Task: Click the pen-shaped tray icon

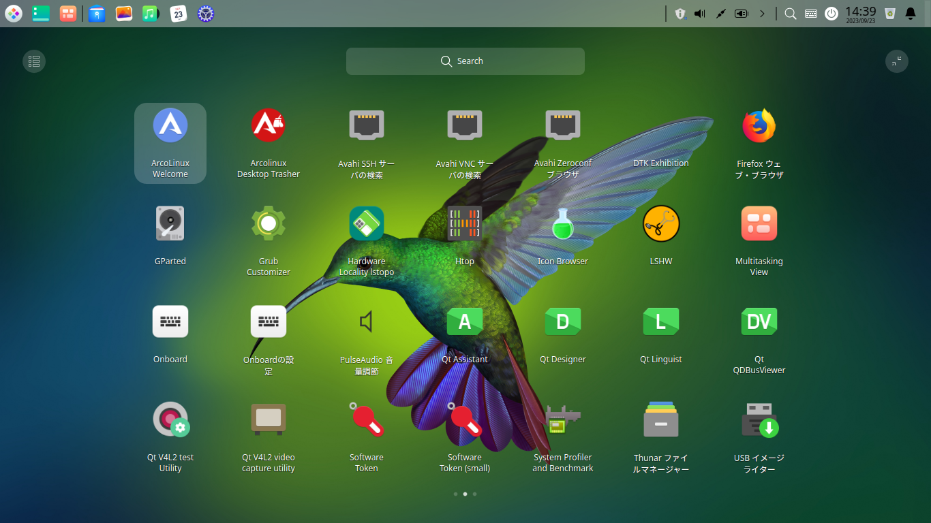Action: click(720, 13)
